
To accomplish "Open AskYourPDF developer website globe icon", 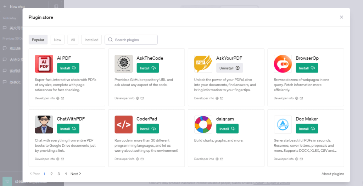I will (x=217, y=98).
